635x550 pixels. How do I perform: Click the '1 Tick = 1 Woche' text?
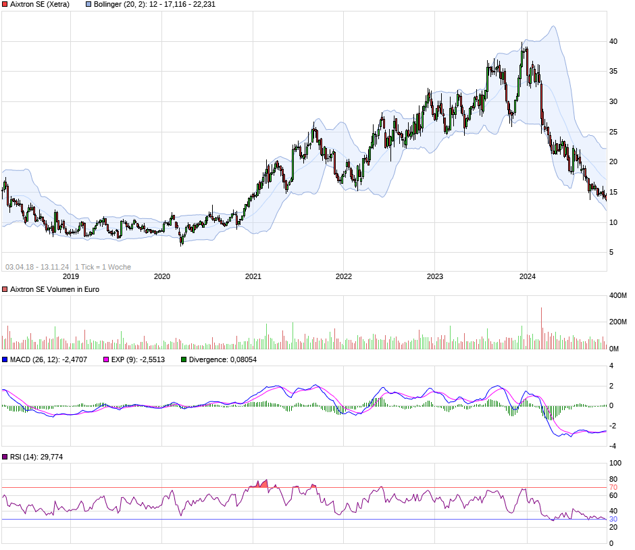tap(103, 268)
